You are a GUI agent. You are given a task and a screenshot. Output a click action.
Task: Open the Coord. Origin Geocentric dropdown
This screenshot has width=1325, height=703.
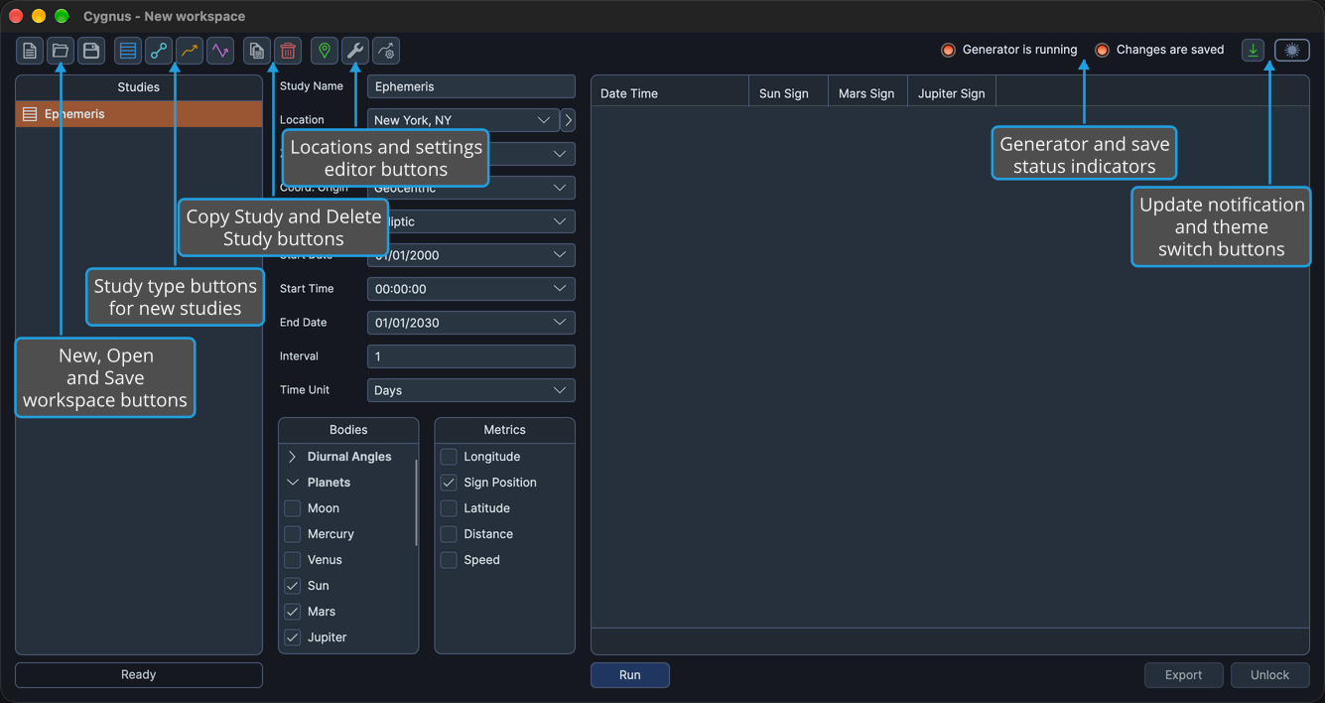[x=470, y=188]
